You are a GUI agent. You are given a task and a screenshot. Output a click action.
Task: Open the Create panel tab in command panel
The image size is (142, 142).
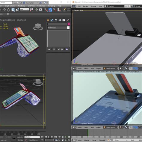(48, 20)
